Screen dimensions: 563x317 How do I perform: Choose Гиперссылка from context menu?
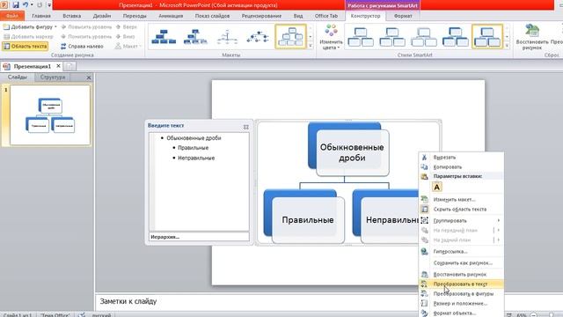click(461, 252)
